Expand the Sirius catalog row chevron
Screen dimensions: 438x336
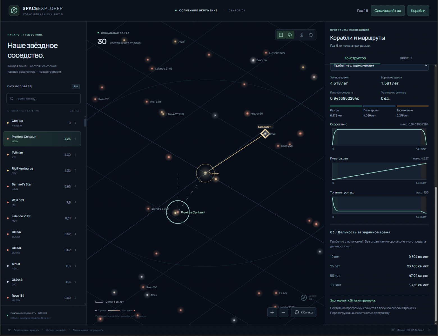pos(76,266)
